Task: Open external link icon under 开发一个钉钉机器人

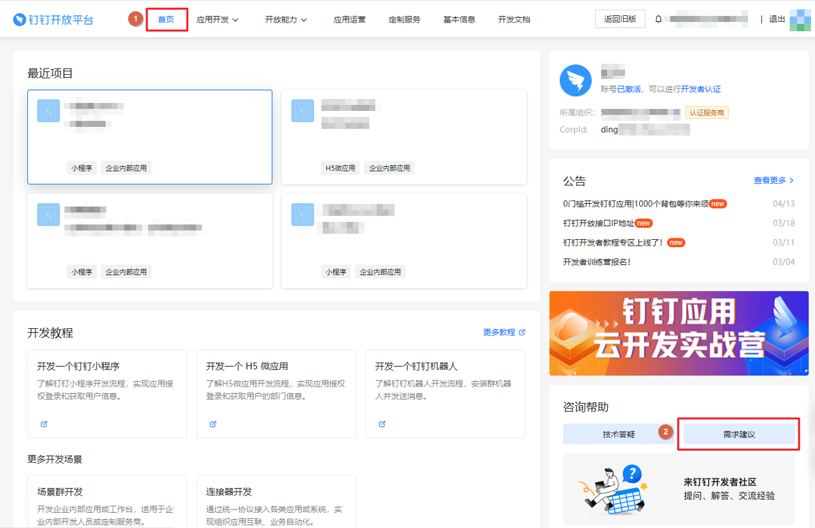Action: point(383,424)
